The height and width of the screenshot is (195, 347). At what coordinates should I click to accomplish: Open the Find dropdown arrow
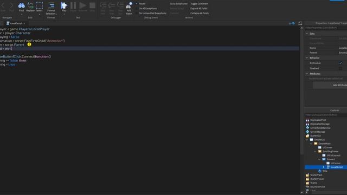(22, 15)
